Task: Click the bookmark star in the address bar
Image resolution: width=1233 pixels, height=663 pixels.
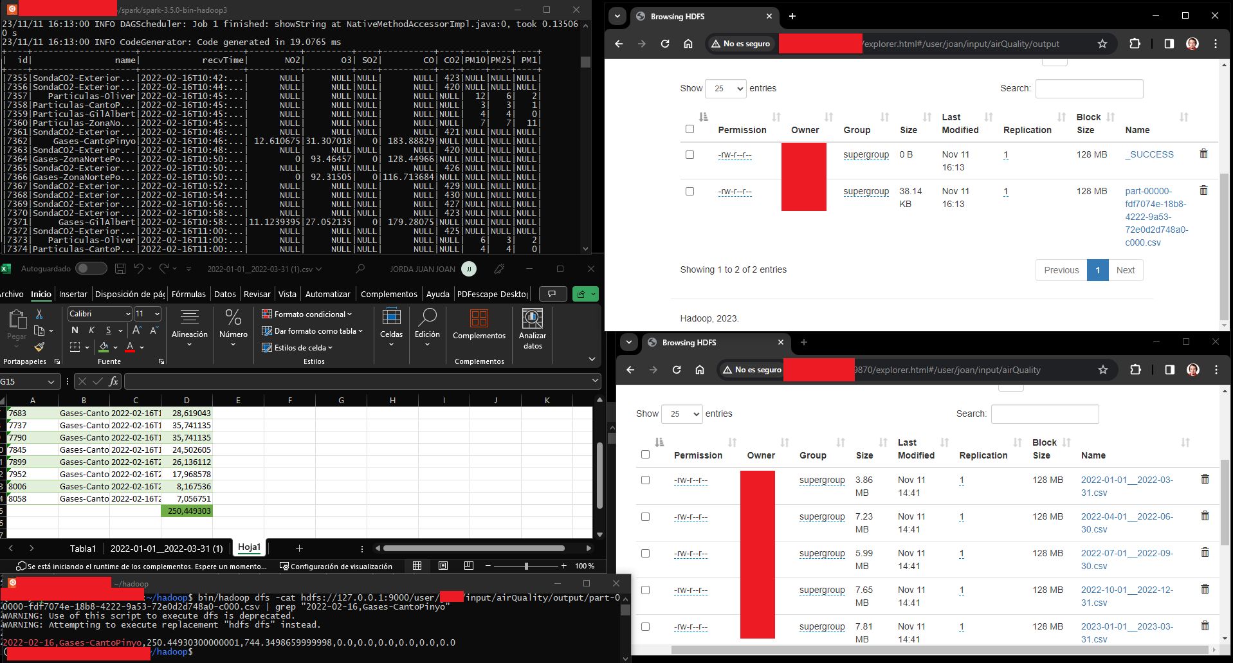Action: coord(1102,44)
